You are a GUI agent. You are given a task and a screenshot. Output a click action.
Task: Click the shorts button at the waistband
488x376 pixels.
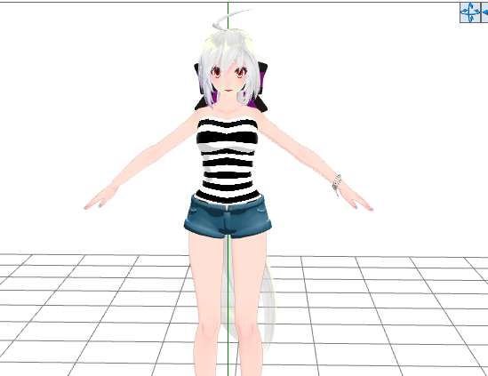coord(229,209)
